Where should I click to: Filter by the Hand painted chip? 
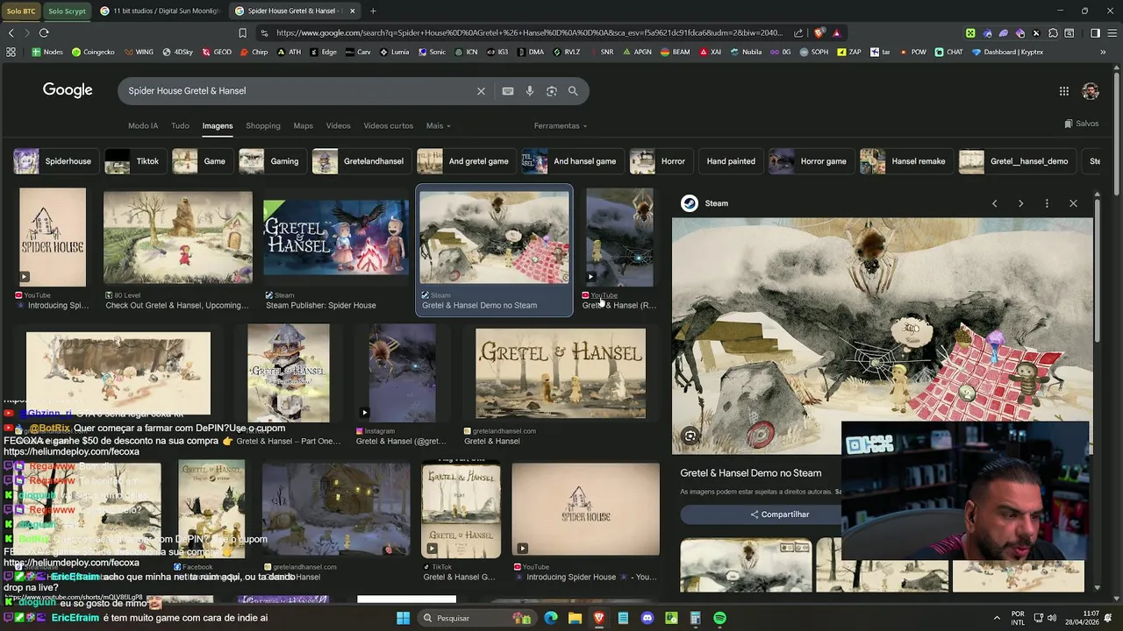point(731,161)
